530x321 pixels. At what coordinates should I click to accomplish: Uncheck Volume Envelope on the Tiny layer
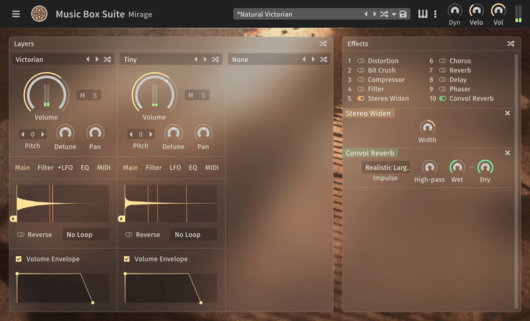(x=127, y=259)
